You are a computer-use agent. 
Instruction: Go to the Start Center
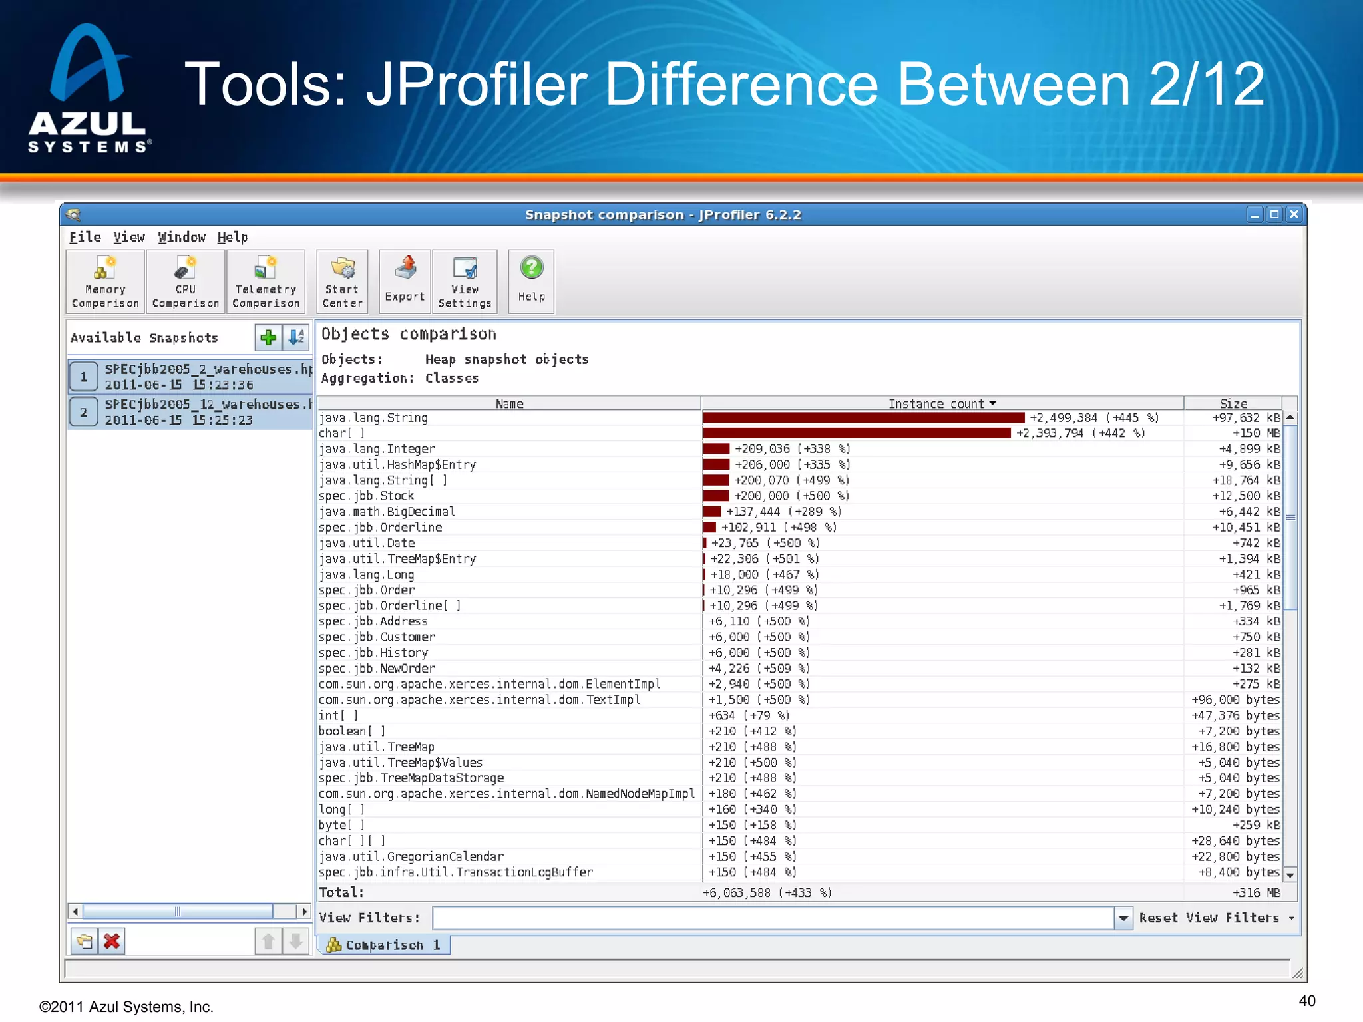click(342, 281)
